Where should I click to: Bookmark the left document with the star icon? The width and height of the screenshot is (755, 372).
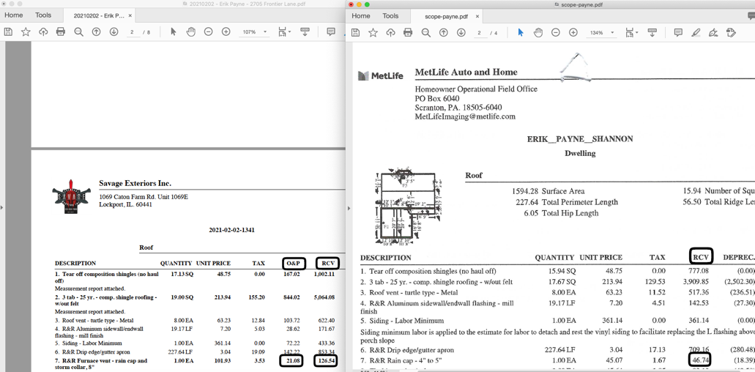(26, 32)
